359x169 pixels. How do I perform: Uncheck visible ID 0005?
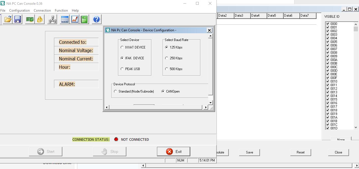point(328,42)
